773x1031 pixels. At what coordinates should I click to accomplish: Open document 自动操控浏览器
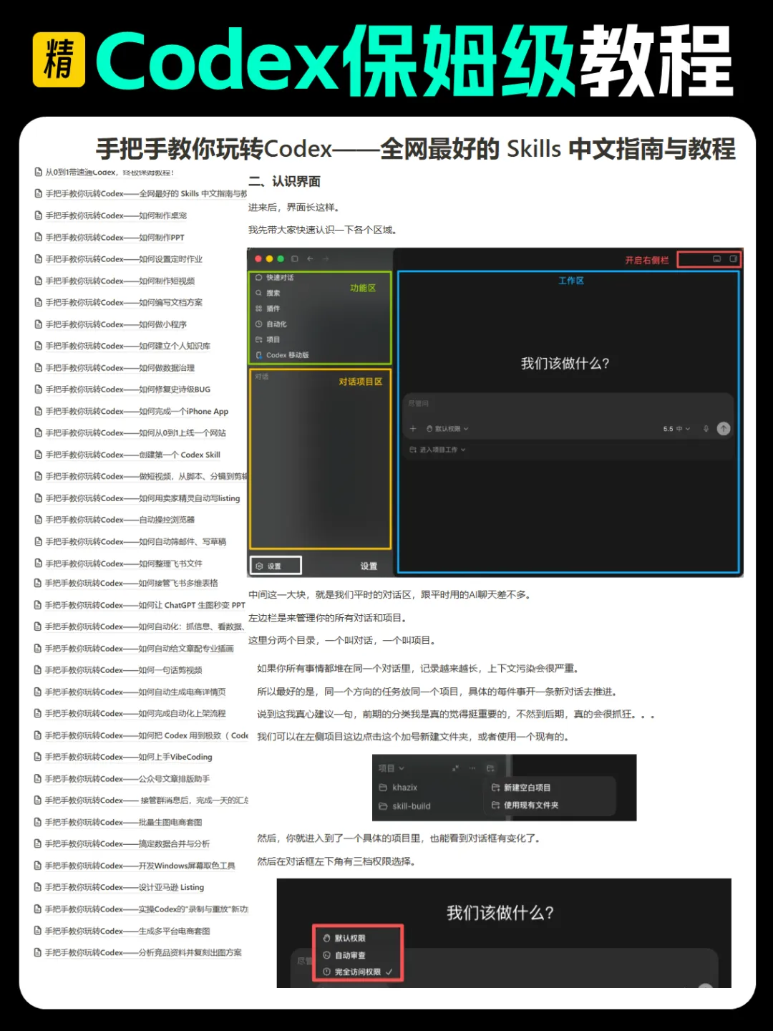tap(115, 520)
